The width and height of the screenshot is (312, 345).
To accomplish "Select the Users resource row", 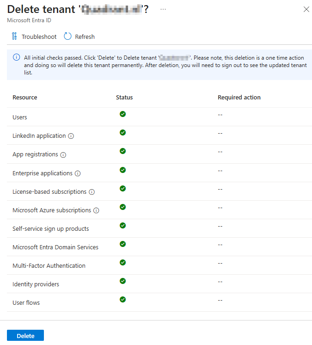I will 159,117.
